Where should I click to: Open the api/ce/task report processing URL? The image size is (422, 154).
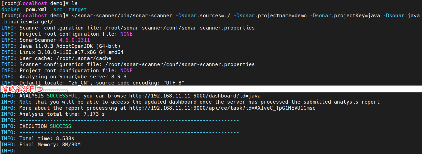(222, 108)
